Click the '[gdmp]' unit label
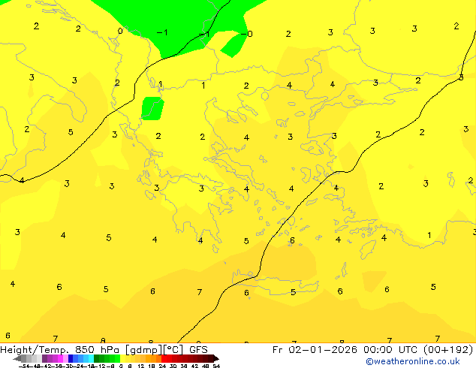Viewport: 476px width, 368px height. [x=144, y=350]
